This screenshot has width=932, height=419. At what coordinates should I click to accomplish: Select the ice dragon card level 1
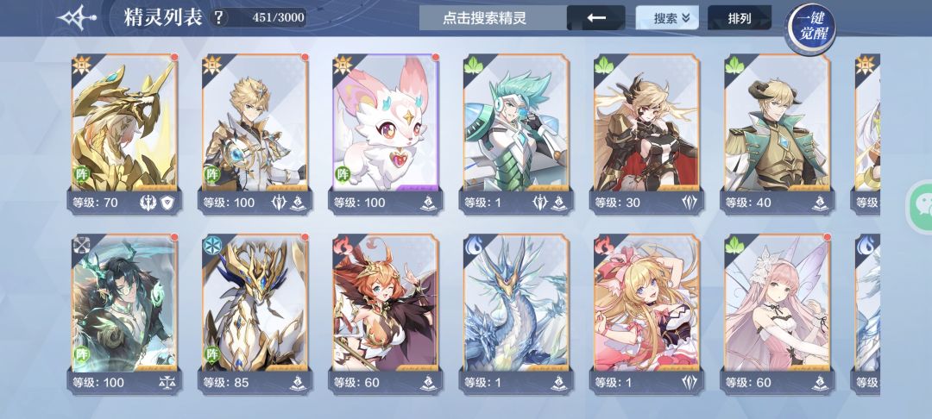click(x=516, y=314)
